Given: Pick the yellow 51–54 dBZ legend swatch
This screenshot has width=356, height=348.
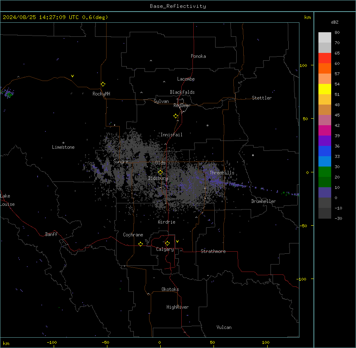Looking at the screenshot, I should [x=325, y=89].
